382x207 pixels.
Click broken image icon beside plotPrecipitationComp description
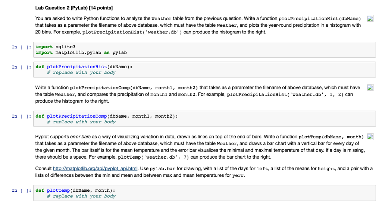[x=370, y=87]
